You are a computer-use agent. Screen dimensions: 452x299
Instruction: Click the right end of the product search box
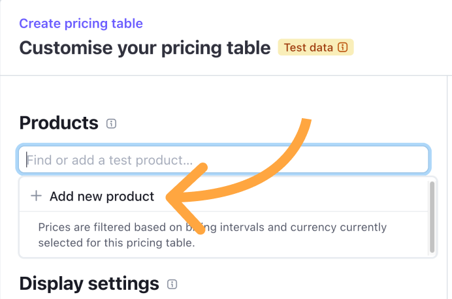[418, 159]
